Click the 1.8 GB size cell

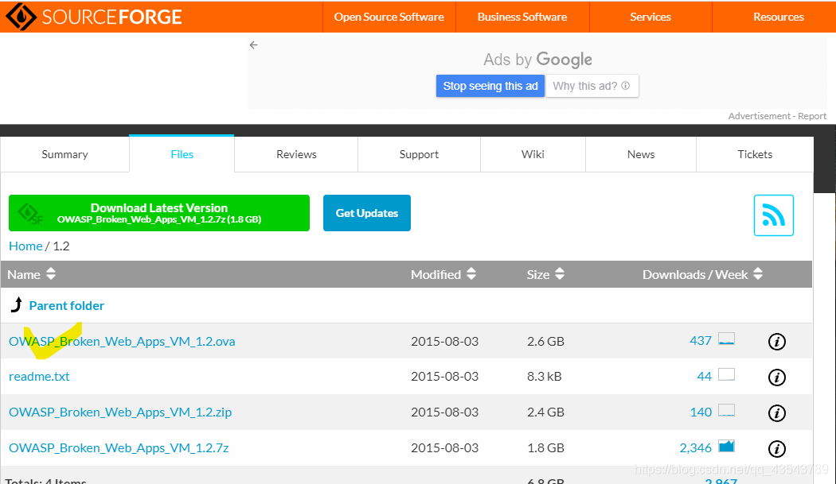tap(545, 447)
